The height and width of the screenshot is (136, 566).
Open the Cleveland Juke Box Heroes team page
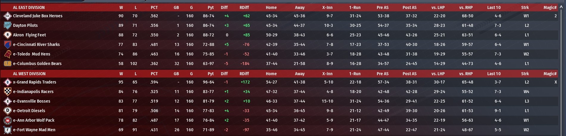point(38,16)
